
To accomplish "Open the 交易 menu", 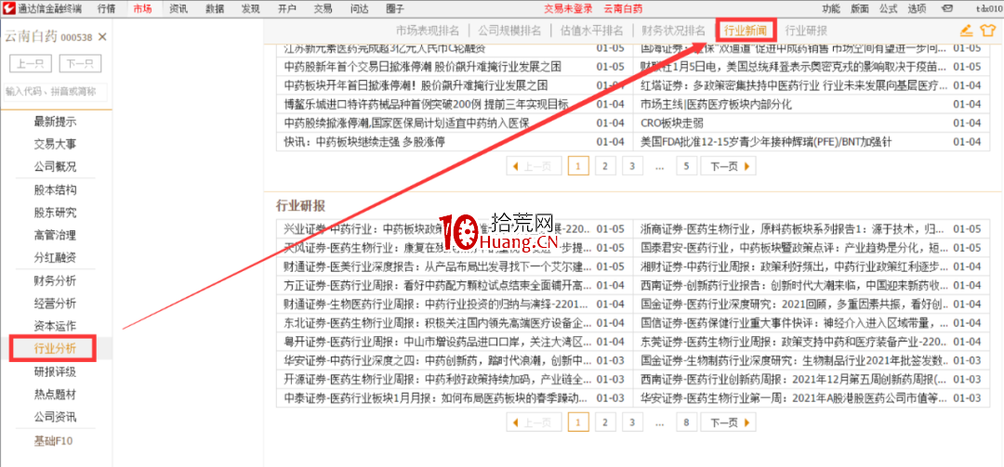I will tap(324, 9).
